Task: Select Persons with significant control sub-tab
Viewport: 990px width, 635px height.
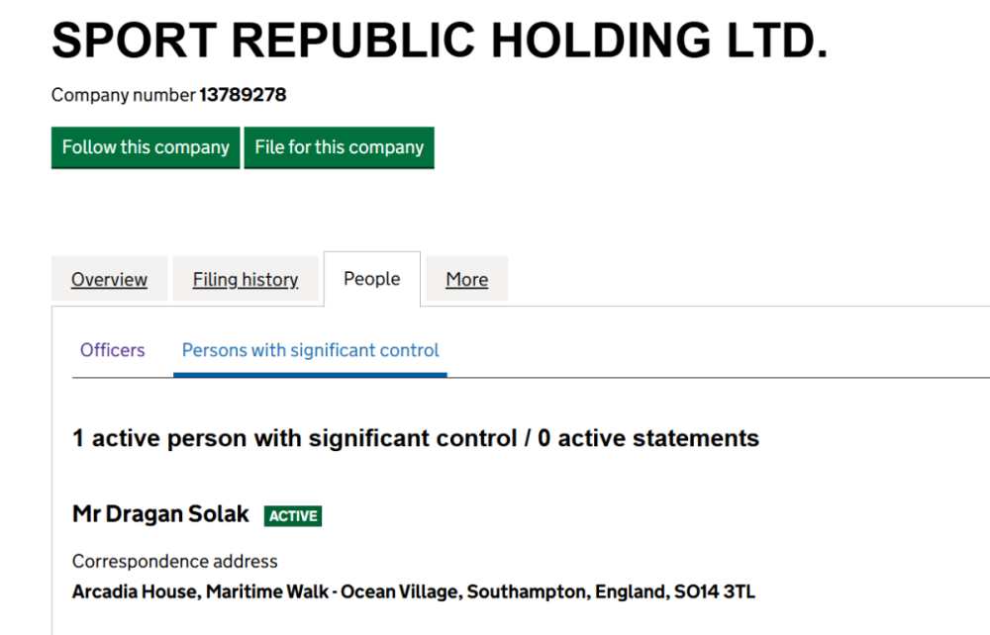Action: pyautogui.click(x=311, y=350)
